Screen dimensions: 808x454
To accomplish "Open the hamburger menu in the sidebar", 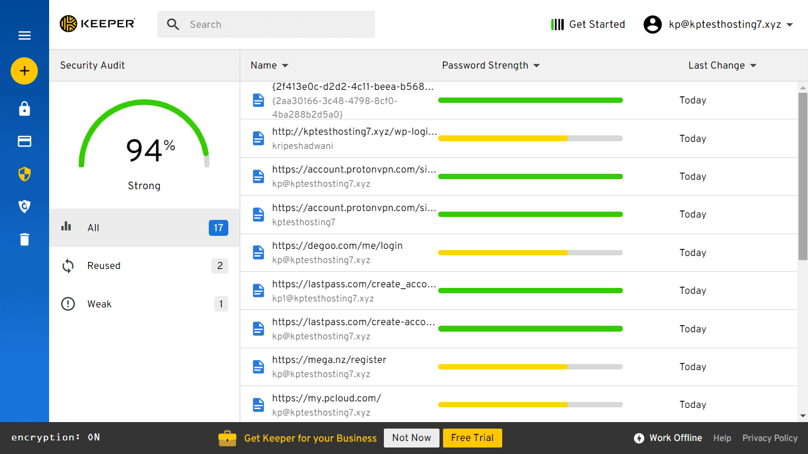I will click(24, 36).
